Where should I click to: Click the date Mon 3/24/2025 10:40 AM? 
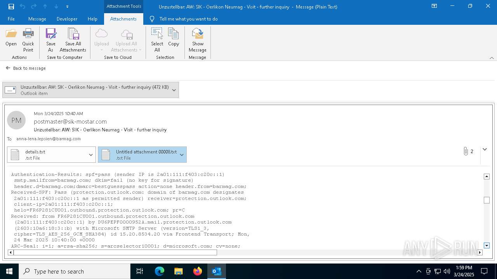pos(58,114)
